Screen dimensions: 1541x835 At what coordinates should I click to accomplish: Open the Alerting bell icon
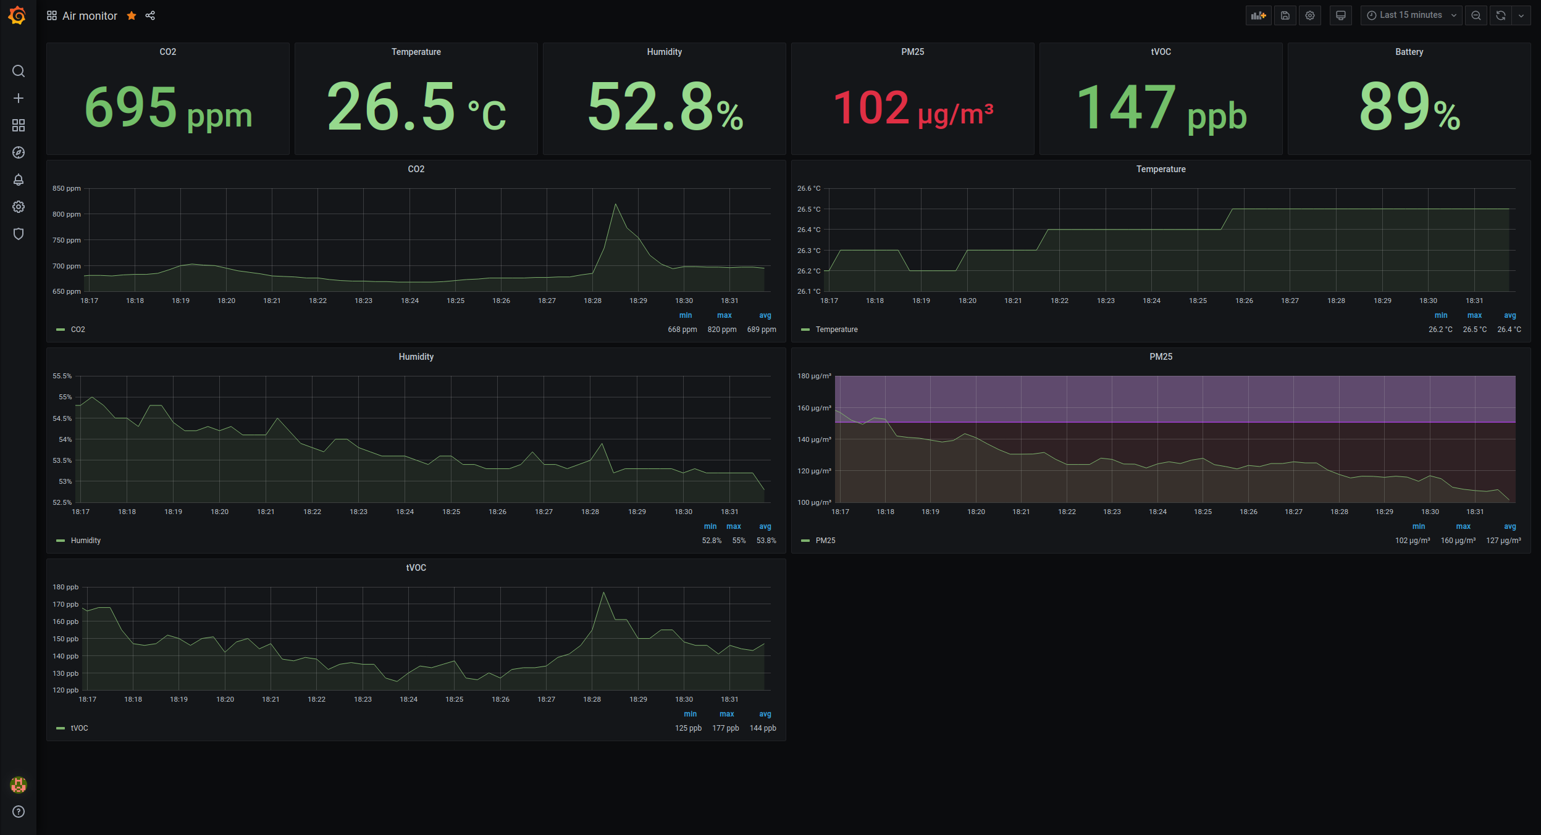pos(19,180)
